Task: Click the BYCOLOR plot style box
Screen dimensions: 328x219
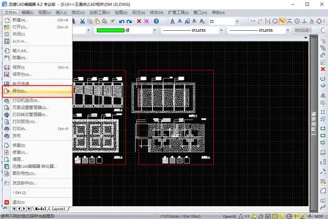Action: (302, 30)
